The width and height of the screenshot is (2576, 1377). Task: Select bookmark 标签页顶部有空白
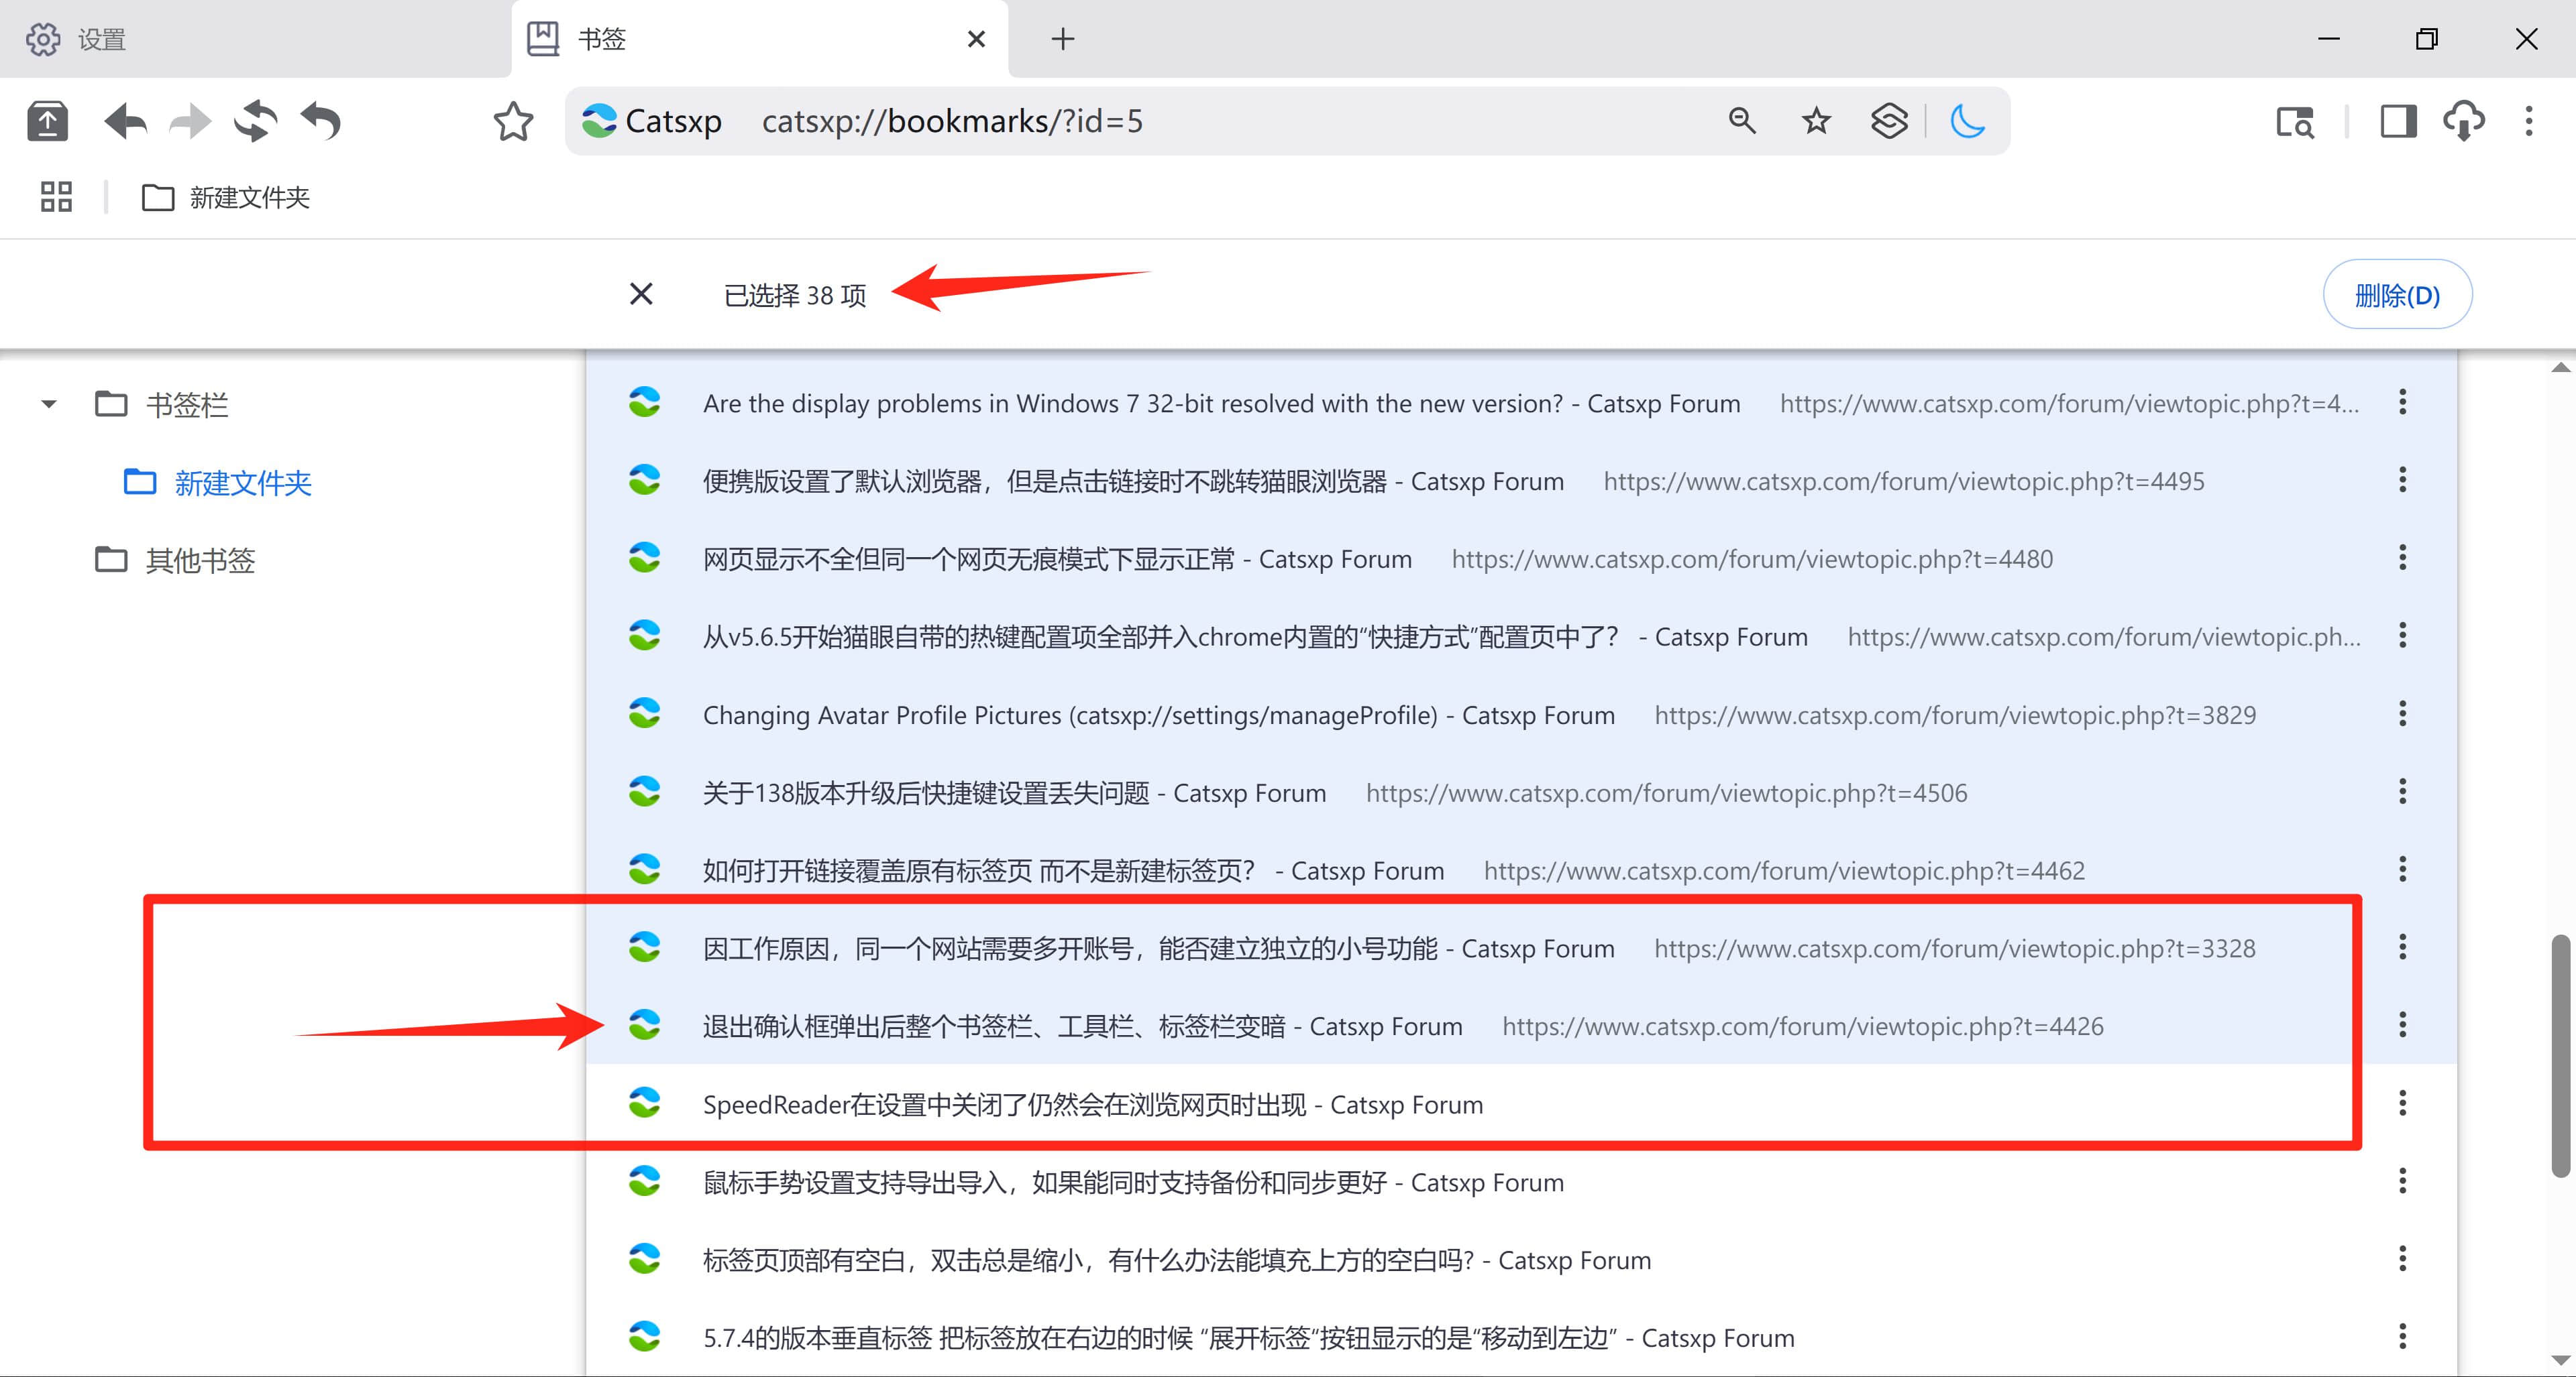tap(1520, 1260)
